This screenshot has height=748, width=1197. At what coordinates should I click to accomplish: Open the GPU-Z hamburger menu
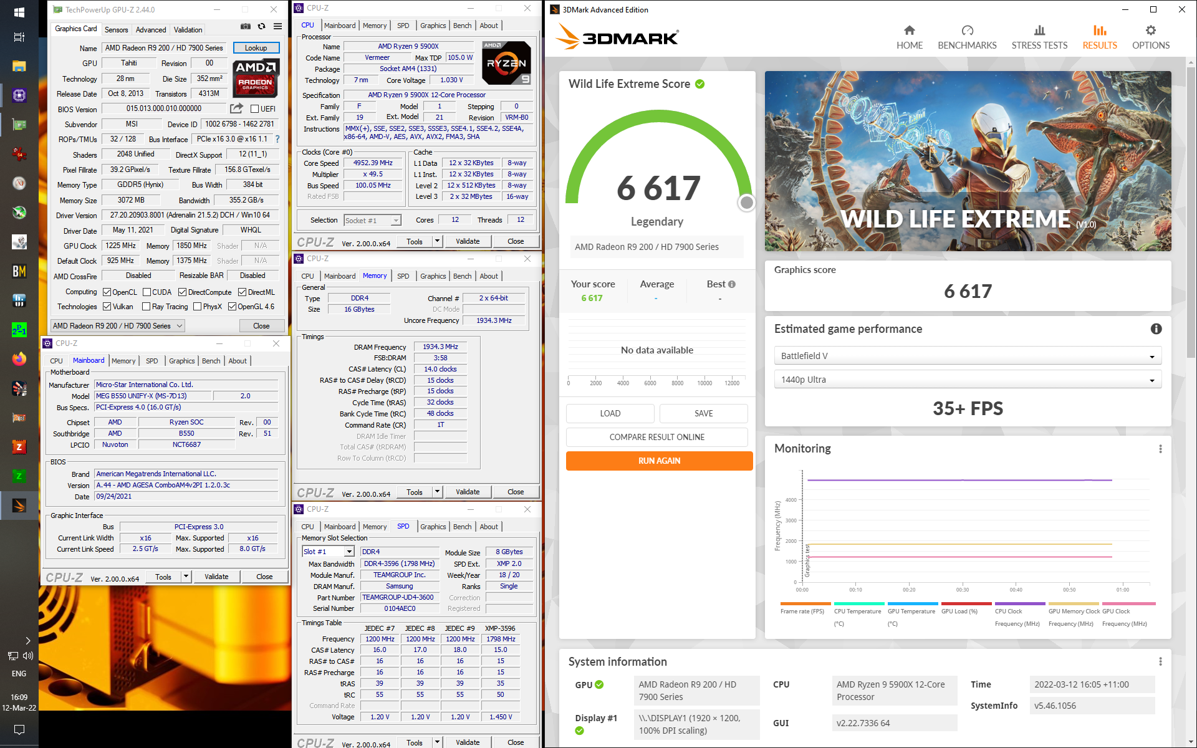277,26
